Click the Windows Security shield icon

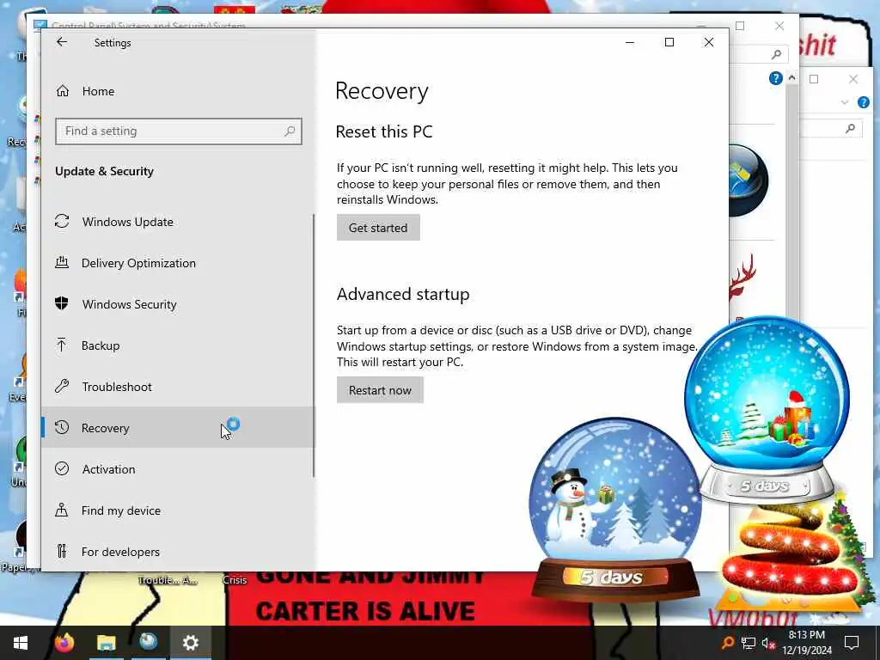click(62, 303)
